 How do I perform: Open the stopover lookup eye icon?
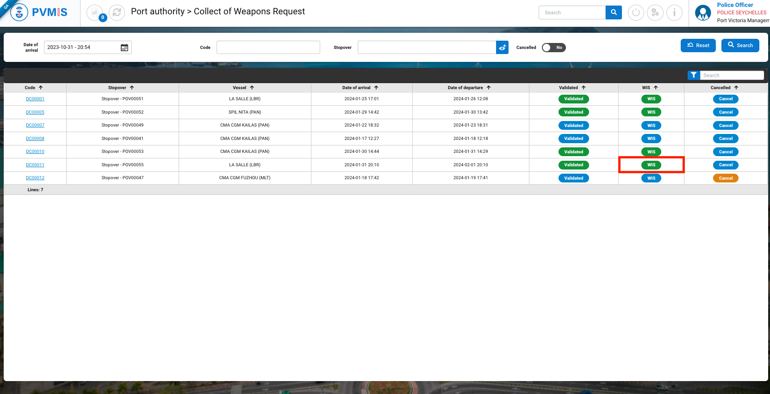coord(502,48)
